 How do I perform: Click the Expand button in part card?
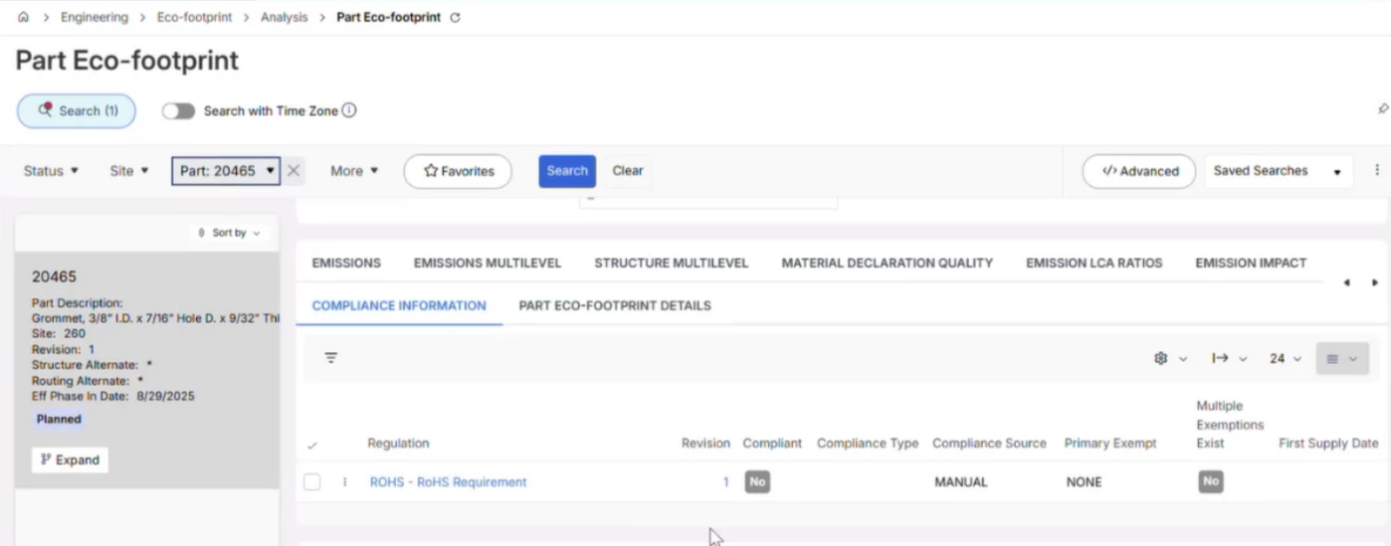pyautogui.click(x=70, y=460)
